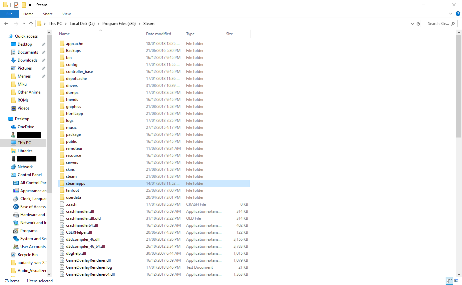Click the userdata folder icon
The image size is (462, 285).
62,197
